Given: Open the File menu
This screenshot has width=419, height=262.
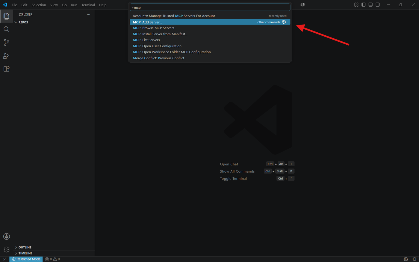Looking at the screenshot, I should pos(14,5).
